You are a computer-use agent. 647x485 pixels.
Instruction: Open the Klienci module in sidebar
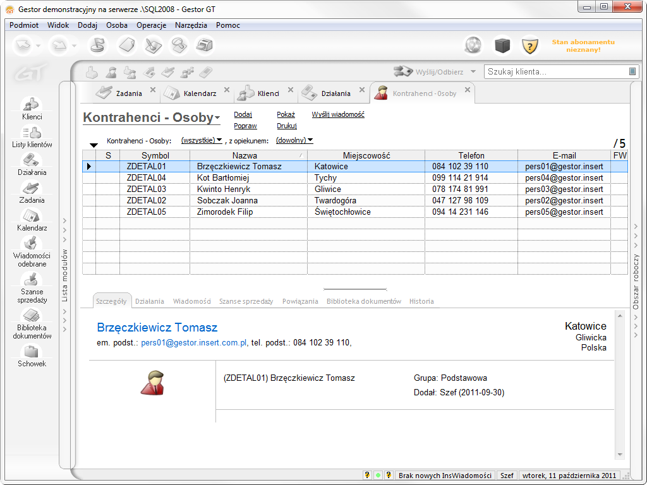[x=32, y=107]
